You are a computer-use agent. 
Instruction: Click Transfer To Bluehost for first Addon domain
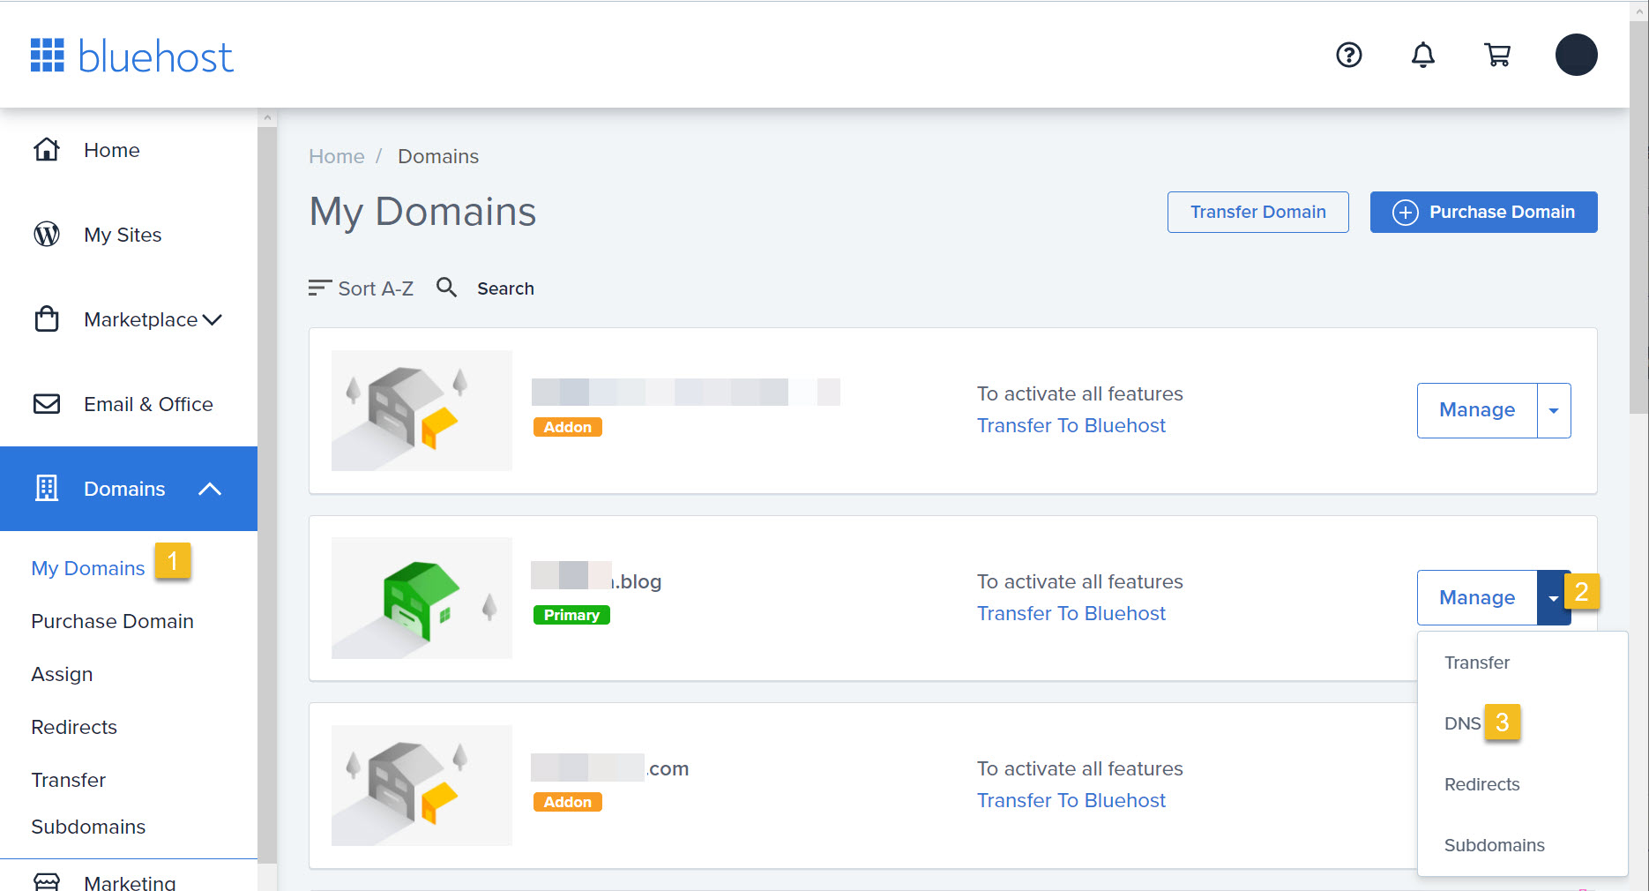(x=1071, y=425)
